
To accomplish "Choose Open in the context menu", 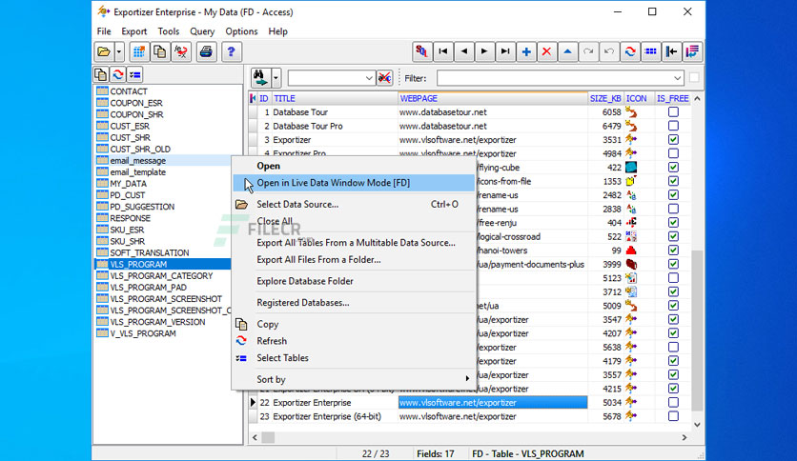I will click(354, 166).
